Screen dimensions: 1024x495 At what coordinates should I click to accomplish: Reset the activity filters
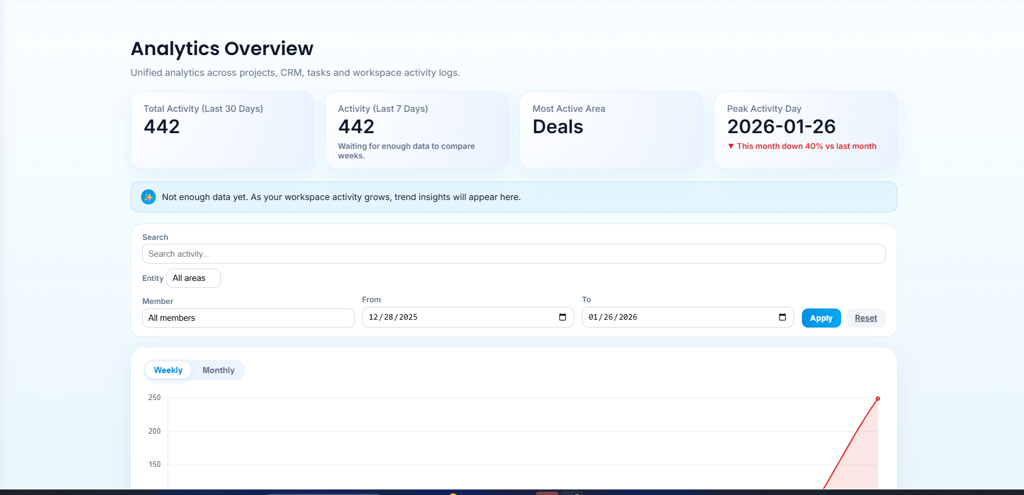click(865, 318)
